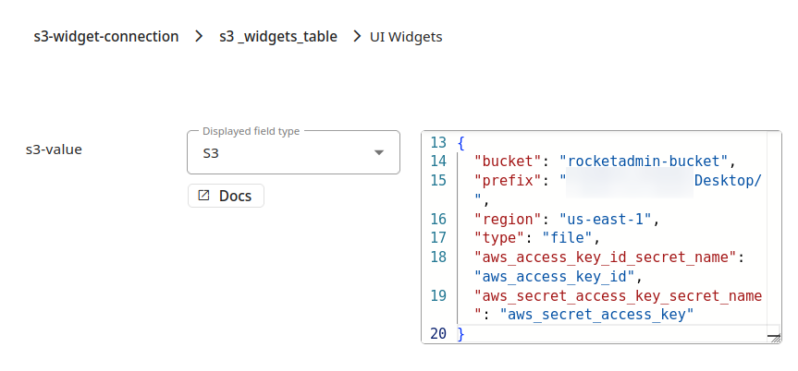The image size is (798, 371).
Task: Go to s3 _widgets_table breadcrumb
Action: [277, 37]
